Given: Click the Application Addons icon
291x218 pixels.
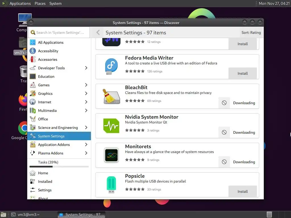Looking at the screenshot, I should 33,144.
